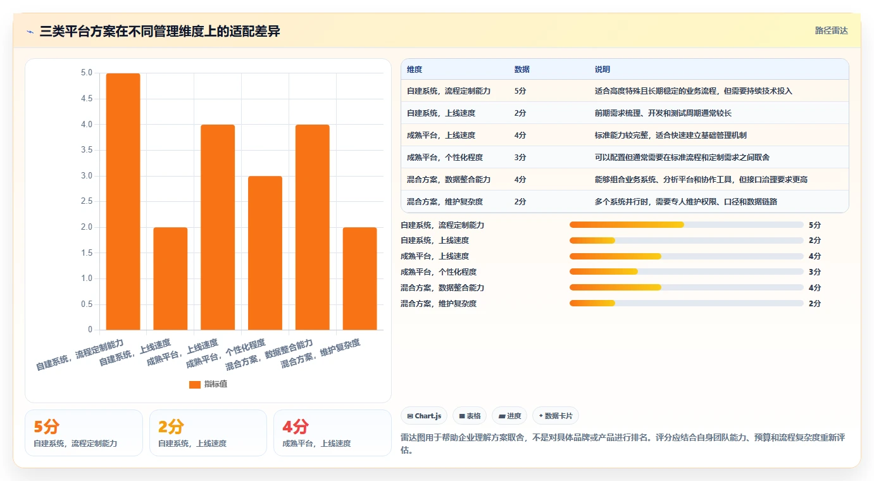Click description 适合高度特殊且长期稳定的业务流程
Screen dimensions: 874x481
[x=694, y=91]
